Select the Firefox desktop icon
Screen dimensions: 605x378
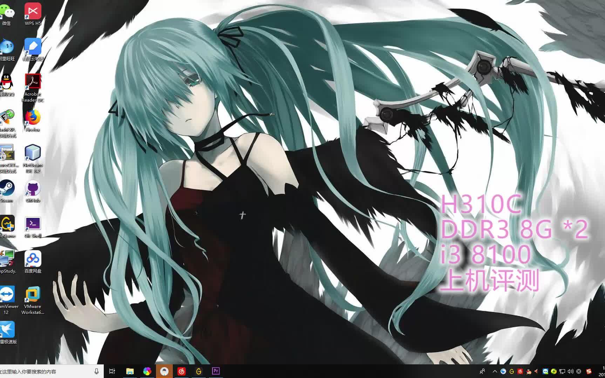coord(33,121)
